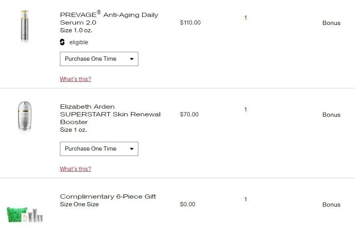This screenshot has height=232, width=355.
Task: Open PREVAGE Anti-Aging Daily Serum 2.0 product title
Action: [x=109, y=18]
